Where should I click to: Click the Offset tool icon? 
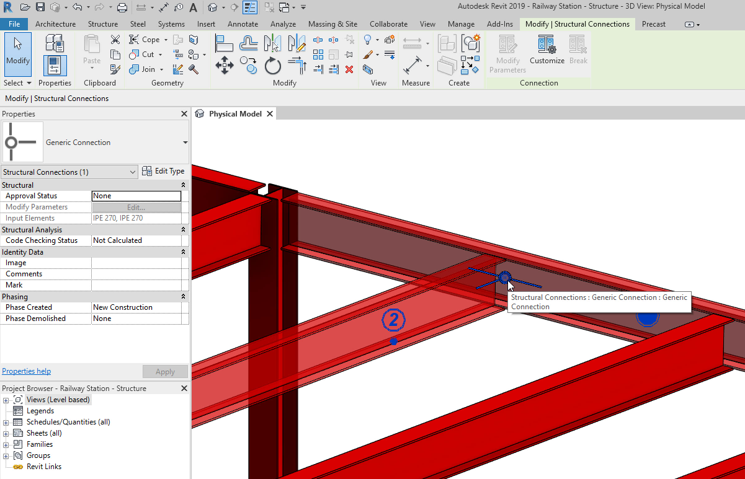(249, 43)
